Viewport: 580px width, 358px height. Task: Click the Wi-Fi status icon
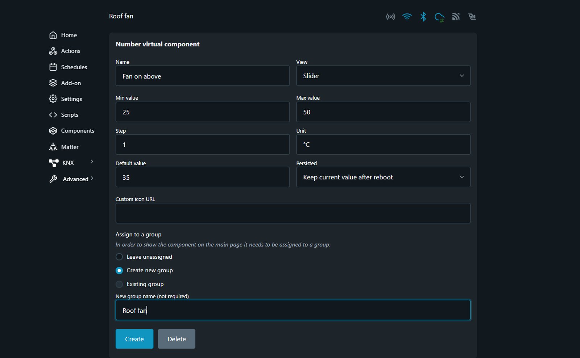(407, 17)
